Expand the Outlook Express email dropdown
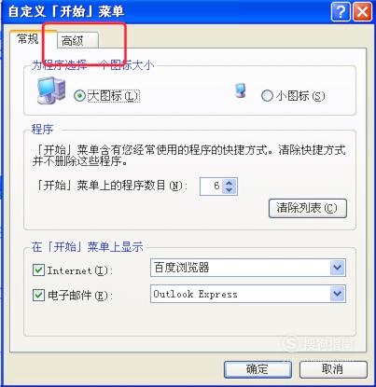This screenshot has height=387, width=376. 338,294
